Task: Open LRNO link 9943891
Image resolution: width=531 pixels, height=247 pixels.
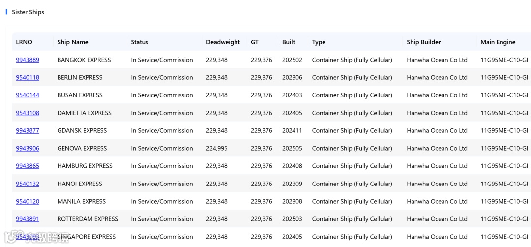Action: 28,219
